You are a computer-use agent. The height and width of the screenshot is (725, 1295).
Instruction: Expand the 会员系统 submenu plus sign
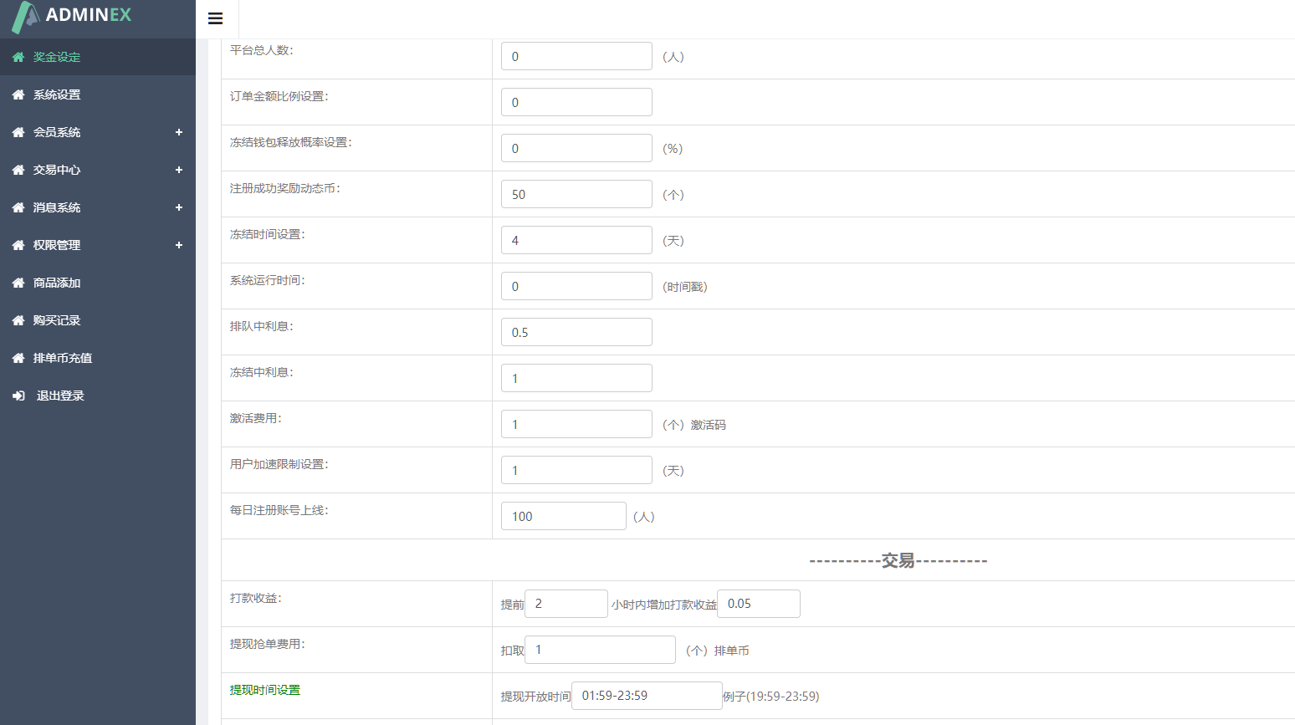(x=178, y=132)
